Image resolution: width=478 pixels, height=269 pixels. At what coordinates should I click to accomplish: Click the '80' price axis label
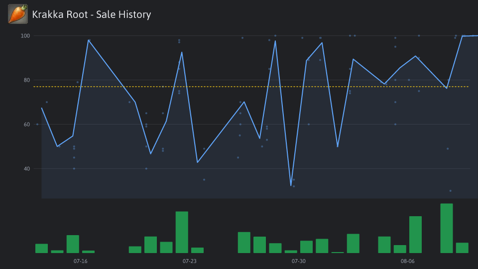27,80
